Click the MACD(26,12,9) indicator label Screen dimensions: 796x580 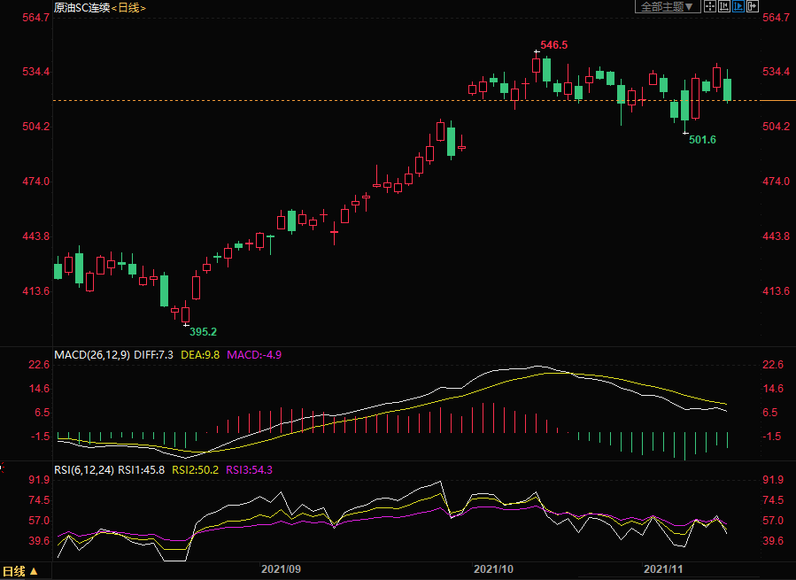92,354
